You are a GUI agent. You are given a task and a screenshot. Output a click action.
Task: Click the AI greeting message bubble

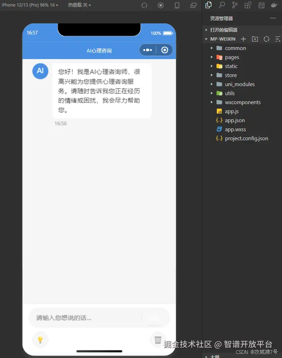[x=102, y=91]
